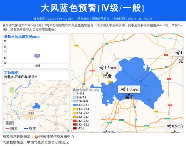Click the 中国气象局全国自动站实况 data source text
The width and height of the screenshot is (186, 146).
coord(48,142)
